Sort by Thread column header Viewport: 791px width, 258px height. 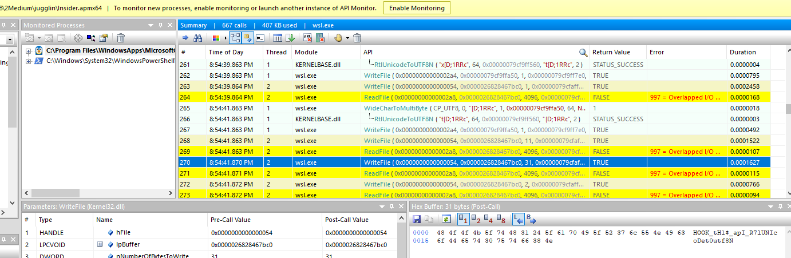click(x=277, y=52)
